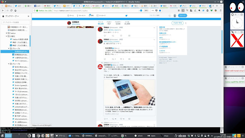Like the first tweet with the heart icon

click(121, 36)
